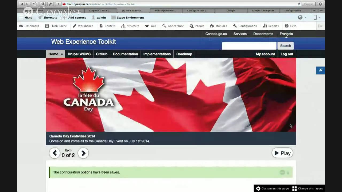Click the carousel Play button
This screenshot has width=342, height=192.
point(282,153)
